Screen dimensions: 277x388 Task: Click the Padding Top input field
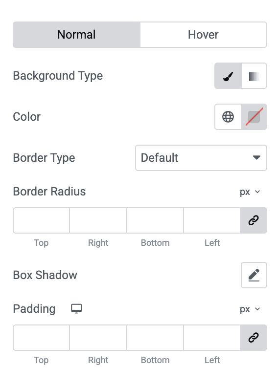pyautogui.click(x=42, y=338)
